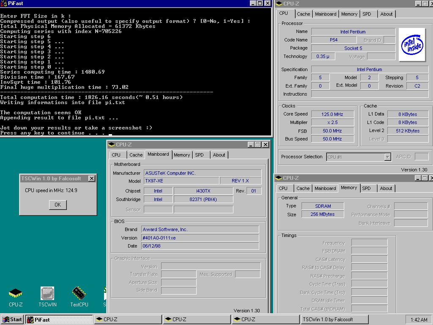The width and height of the screenshot is (433, 325).
Task: Click the memory Size 256 MBytes field
Action: (x=323, y=215)
